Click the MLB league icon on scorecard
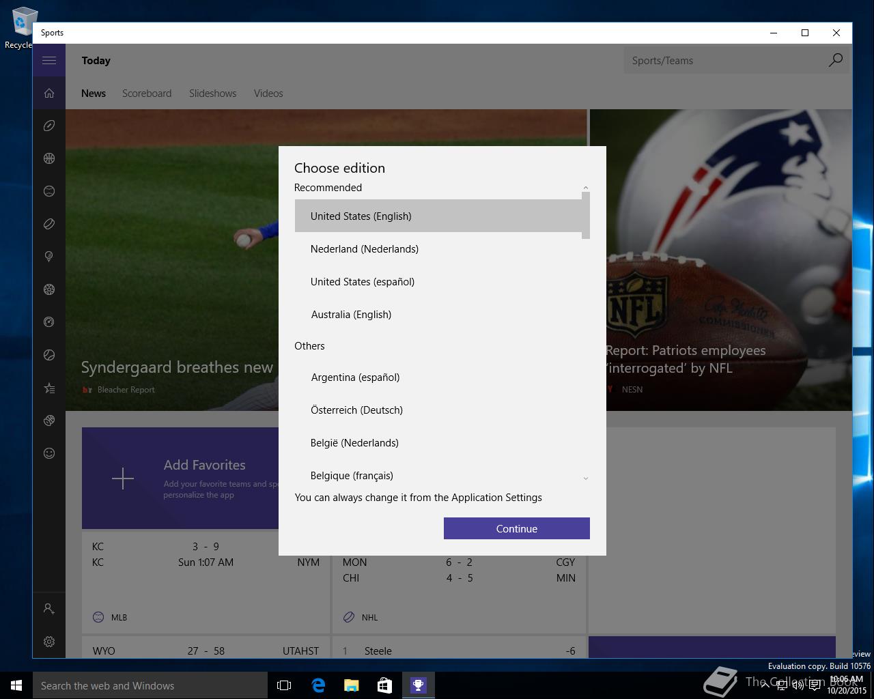Screen dimensions: 874x699 [98, 617]
